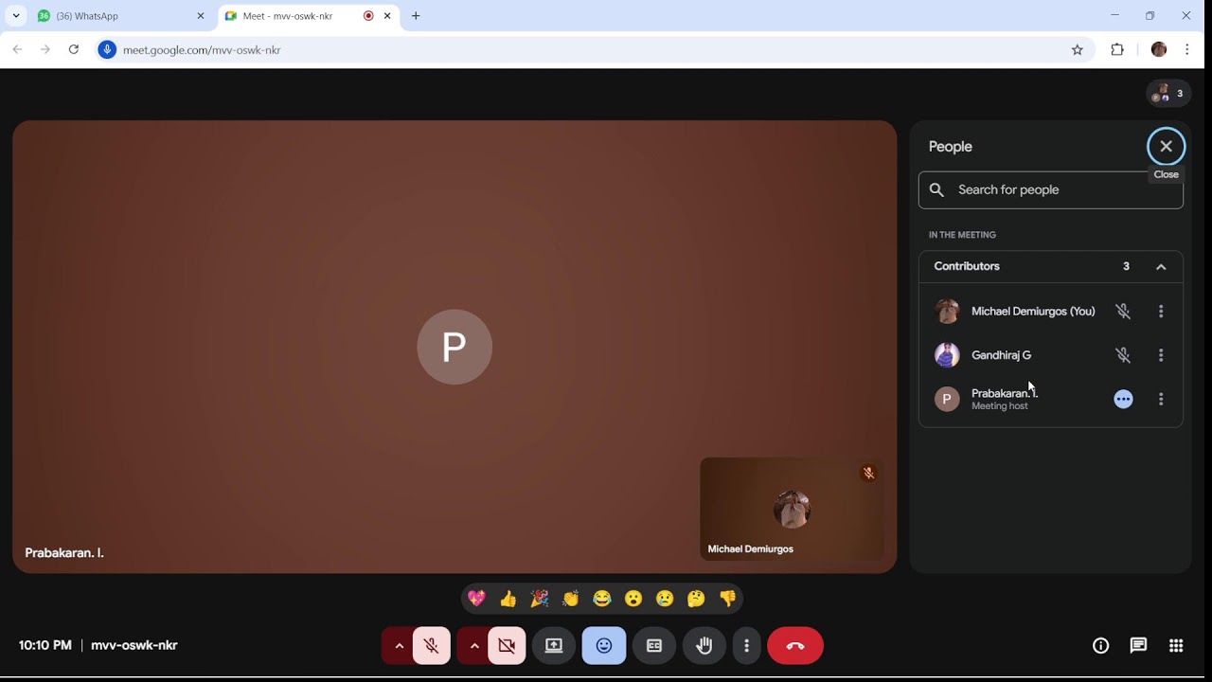The image size is (1212, 682).
Task: Open the Chrome profile avatar
Action: (1159, 50)
